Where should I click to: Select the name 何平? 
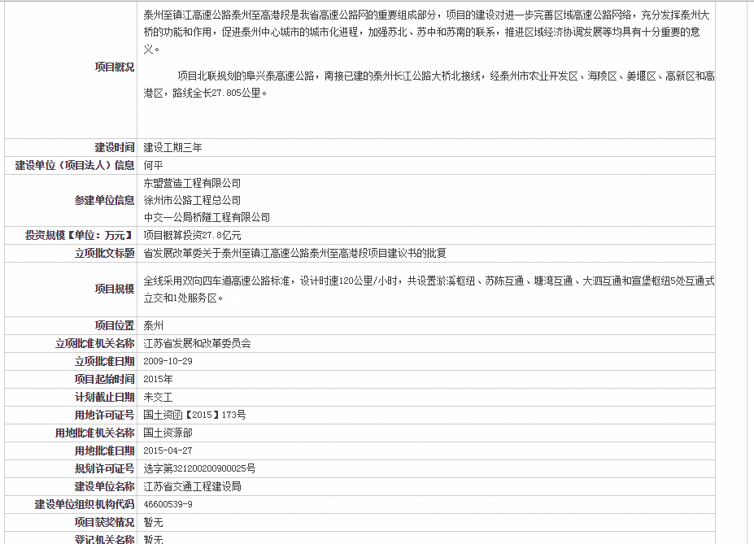pos(153,165)
